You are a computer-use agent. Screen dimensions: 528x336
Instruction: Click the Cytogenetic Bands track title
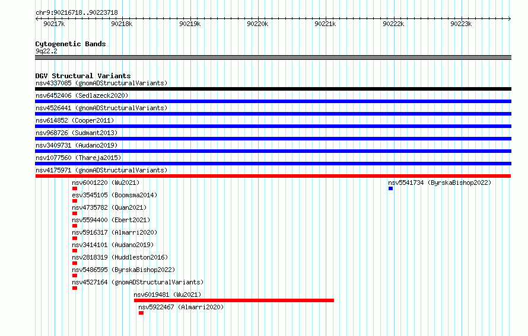point(71,44)
